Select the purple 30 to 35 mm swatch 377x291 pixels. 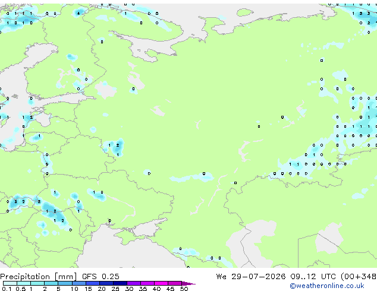(x=134, y=283)
